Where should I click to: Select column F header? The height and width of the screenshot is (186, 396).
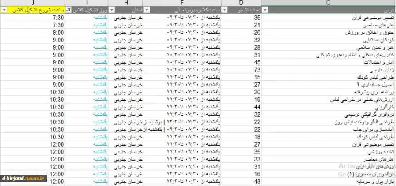click(182, 3)
